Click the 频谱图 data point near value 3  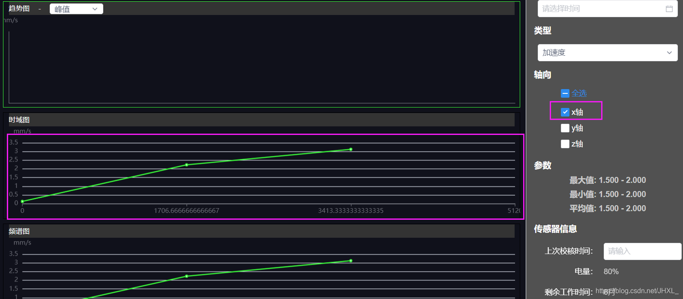[x=351, y=261]
